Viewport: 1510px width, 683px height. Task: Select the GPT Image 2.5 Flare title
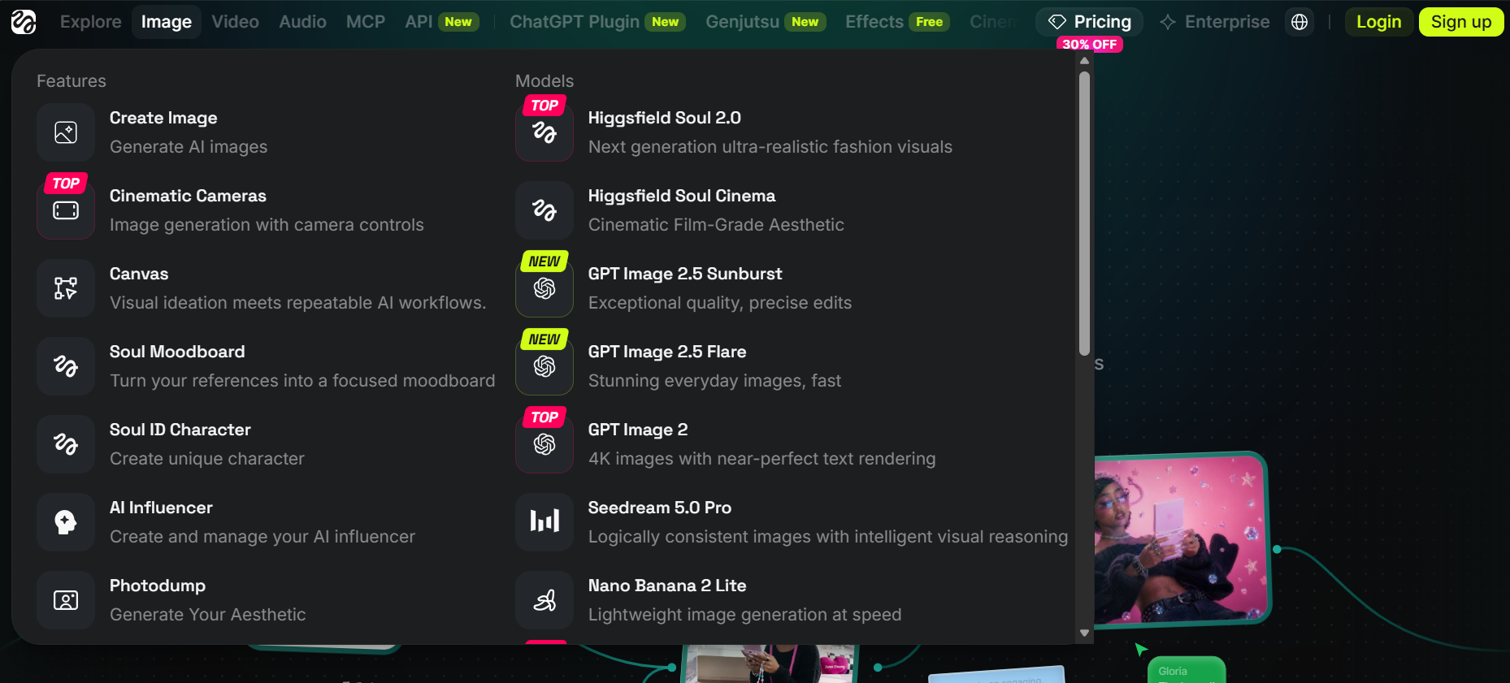667,352
